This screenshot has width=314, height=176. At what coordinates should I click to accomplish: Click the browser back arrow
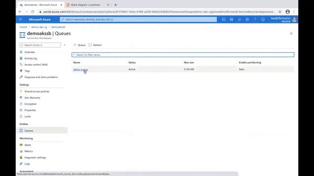20,12
